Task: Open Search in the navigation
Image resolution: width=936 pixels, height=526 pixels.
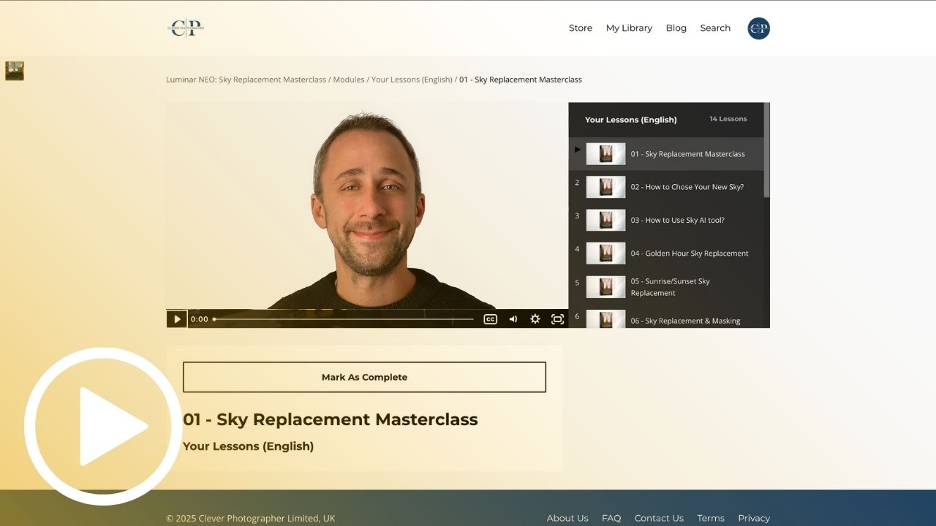Action: [715, 28]
